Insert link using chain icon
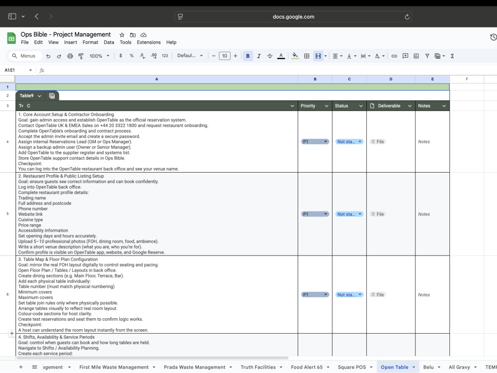The image size is (497, 373). coord(394,56)
